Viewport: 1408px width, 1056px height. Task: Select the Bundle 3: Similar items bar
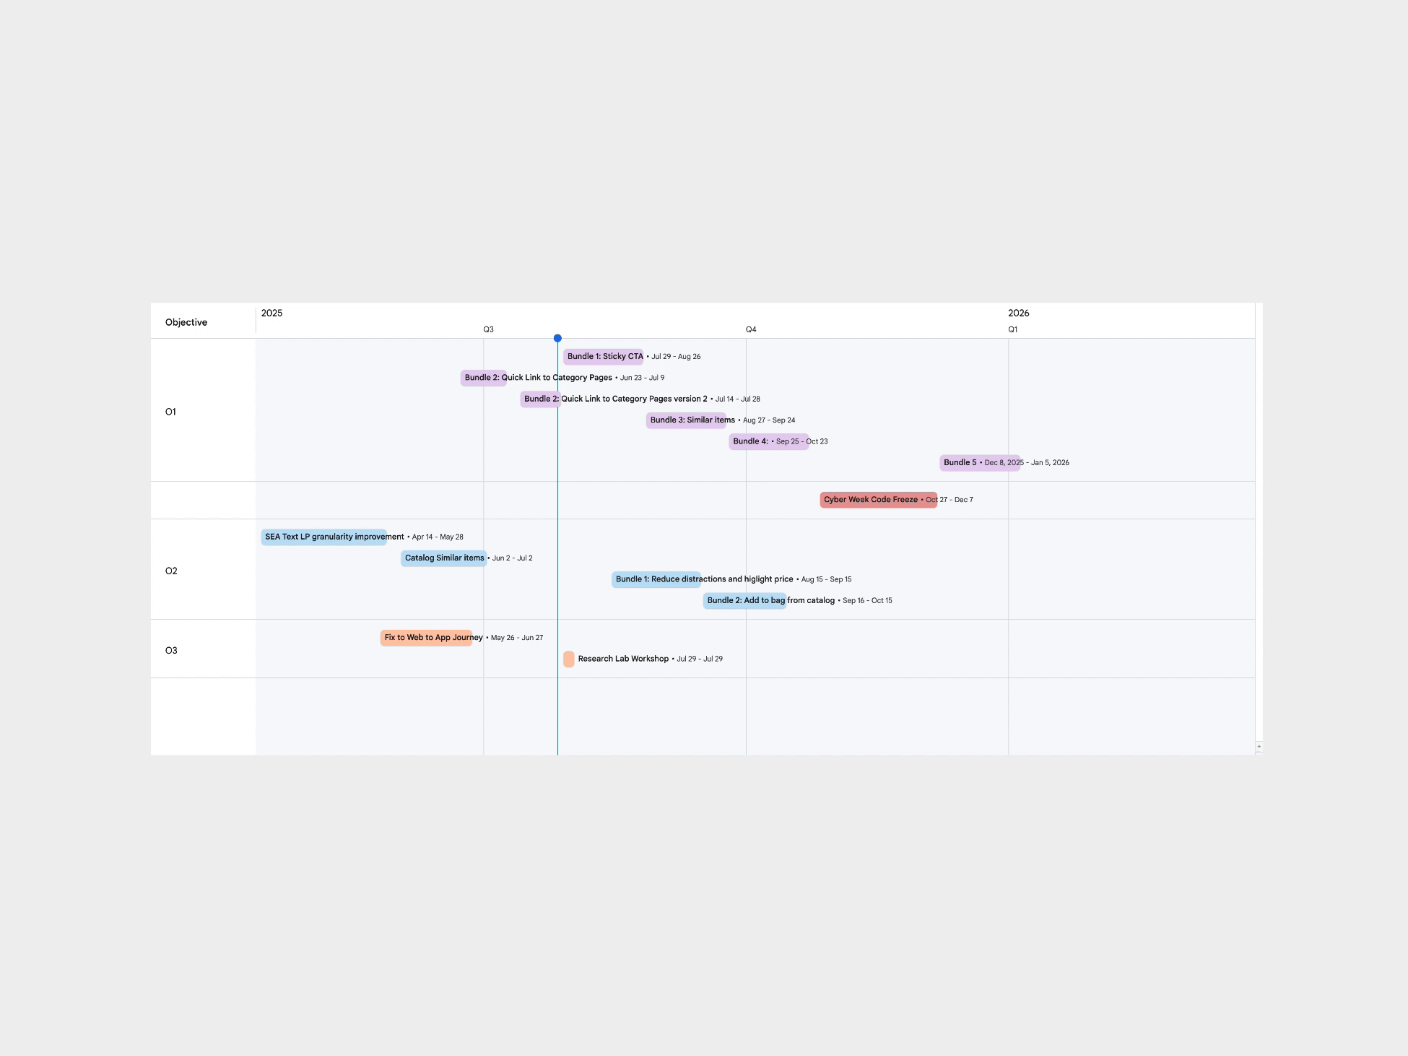pyautogui.click(x=686, y=420)
